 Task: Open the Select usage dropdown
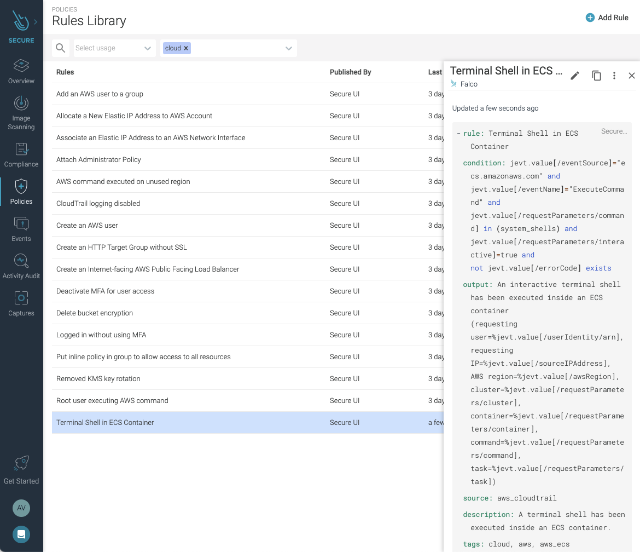114,48
